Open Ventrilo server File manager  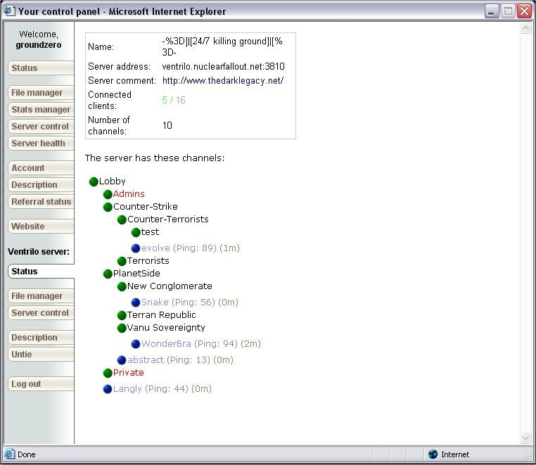pyautogui.click(x=41, y=295)
